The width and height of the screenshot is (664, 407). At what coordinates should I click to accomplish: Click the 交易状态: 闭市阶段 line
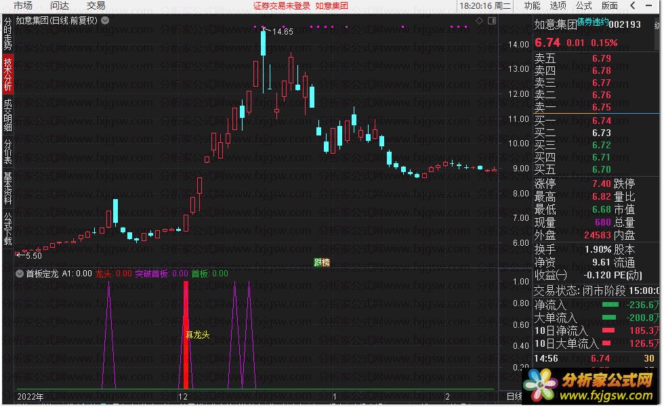coord(596,291)
